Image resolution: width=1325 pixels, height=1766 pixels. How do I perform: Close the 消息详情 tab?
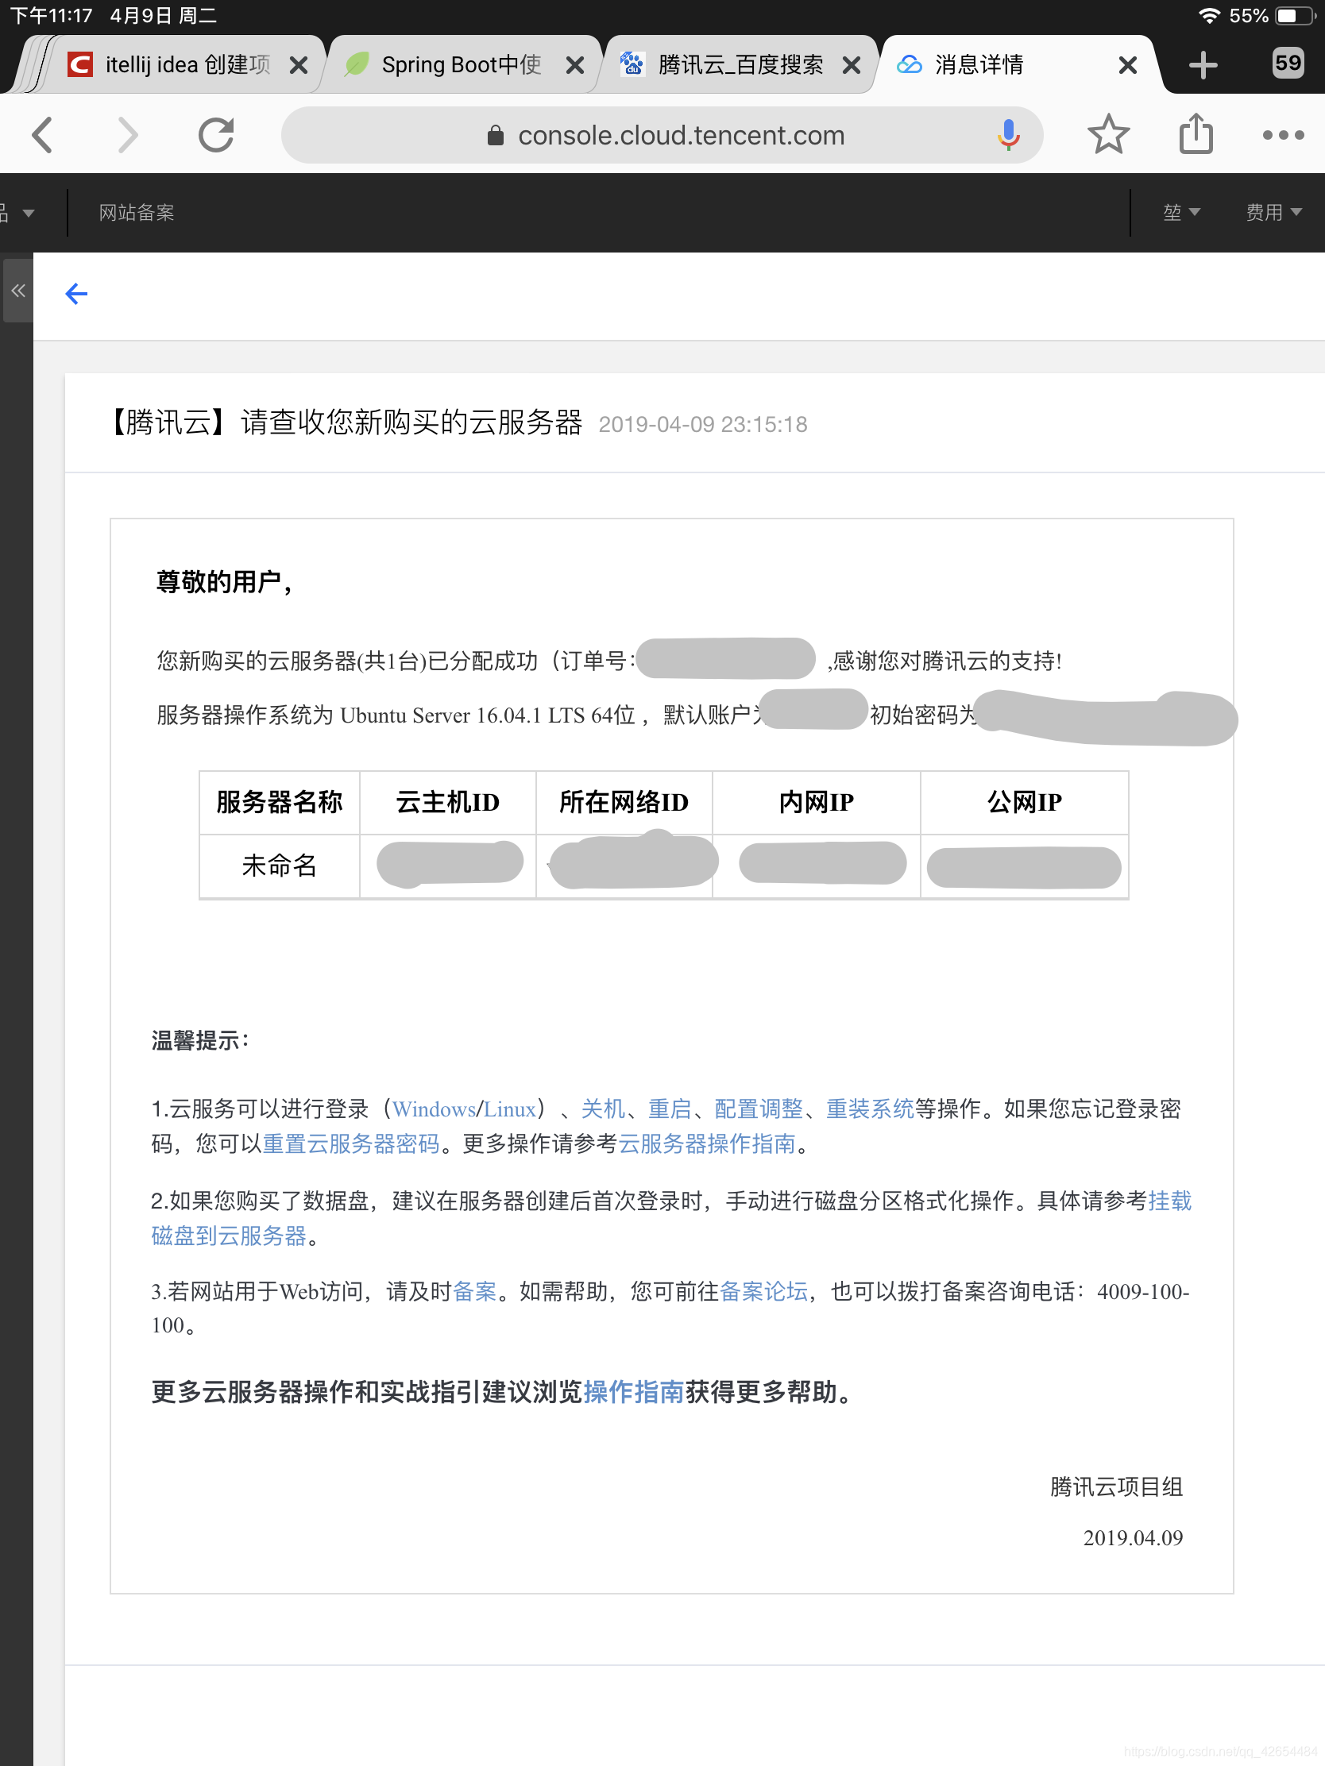coord(1127,65)
